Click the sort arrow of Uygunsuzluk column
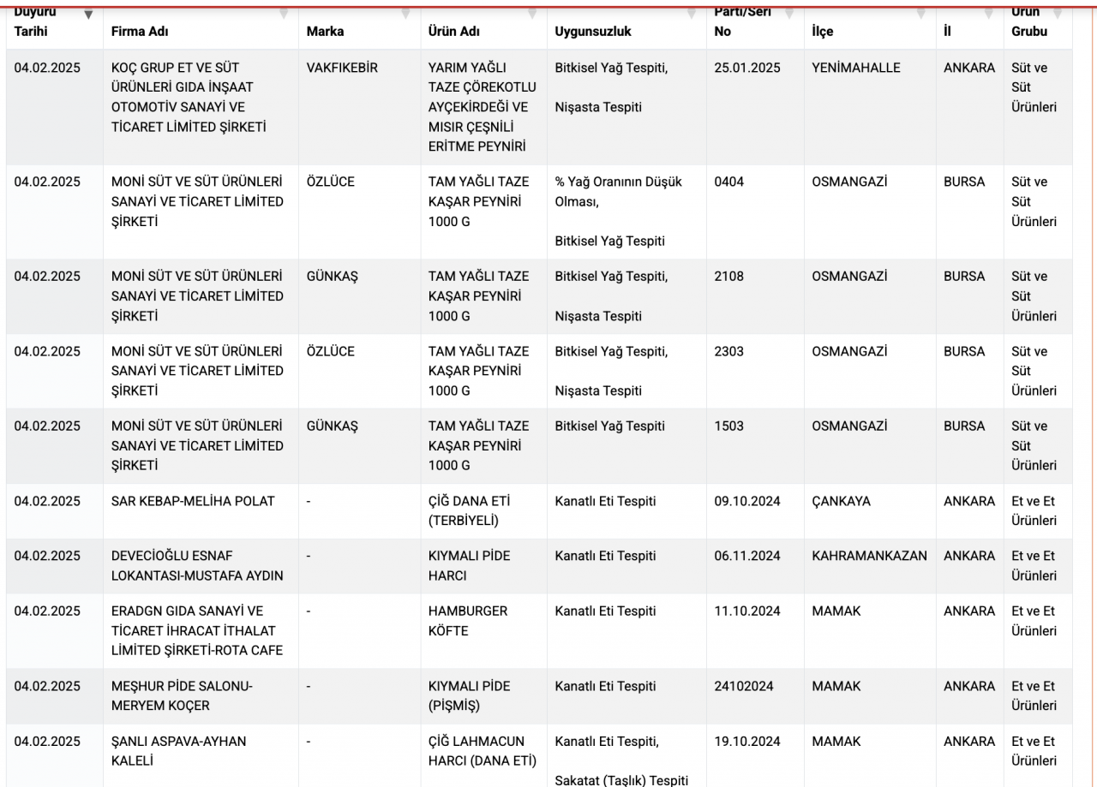This screenshot has width=1097, height=787. point(692,14)
